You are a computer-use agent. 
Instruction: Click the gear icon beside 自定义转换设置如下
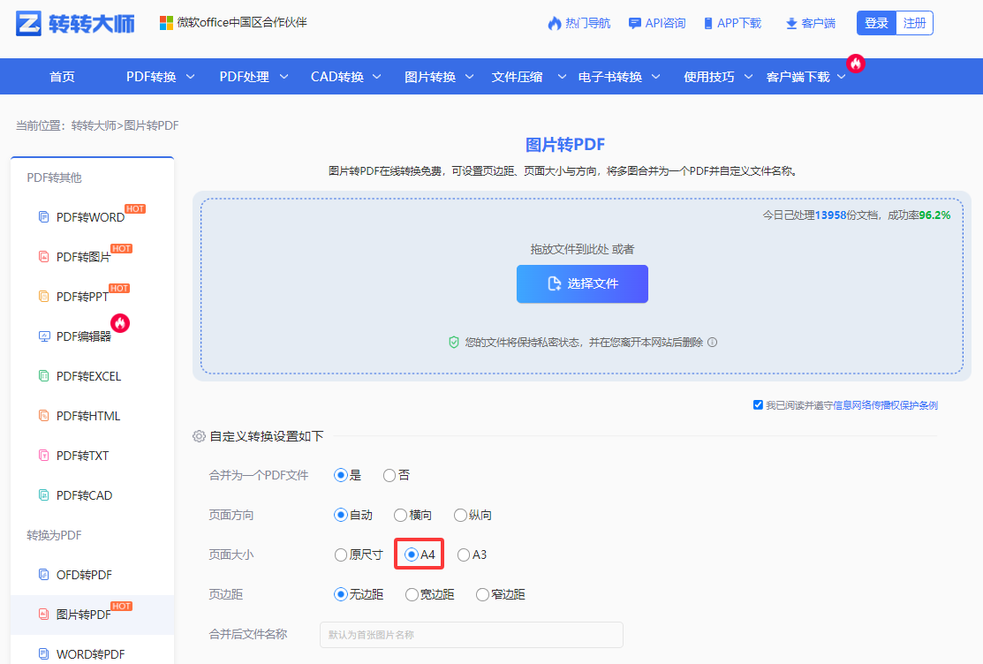[199, 436]
